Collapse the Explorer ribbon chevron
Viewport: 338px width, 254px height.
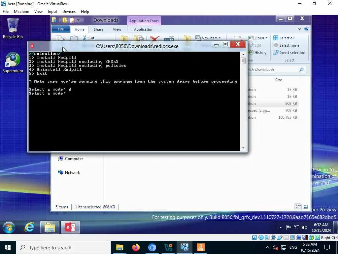coord(299,29)
